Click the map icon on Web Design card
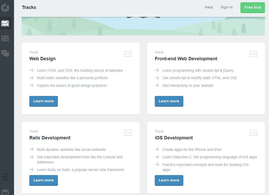Screen dimensions: 269x195 coord(128,54)
